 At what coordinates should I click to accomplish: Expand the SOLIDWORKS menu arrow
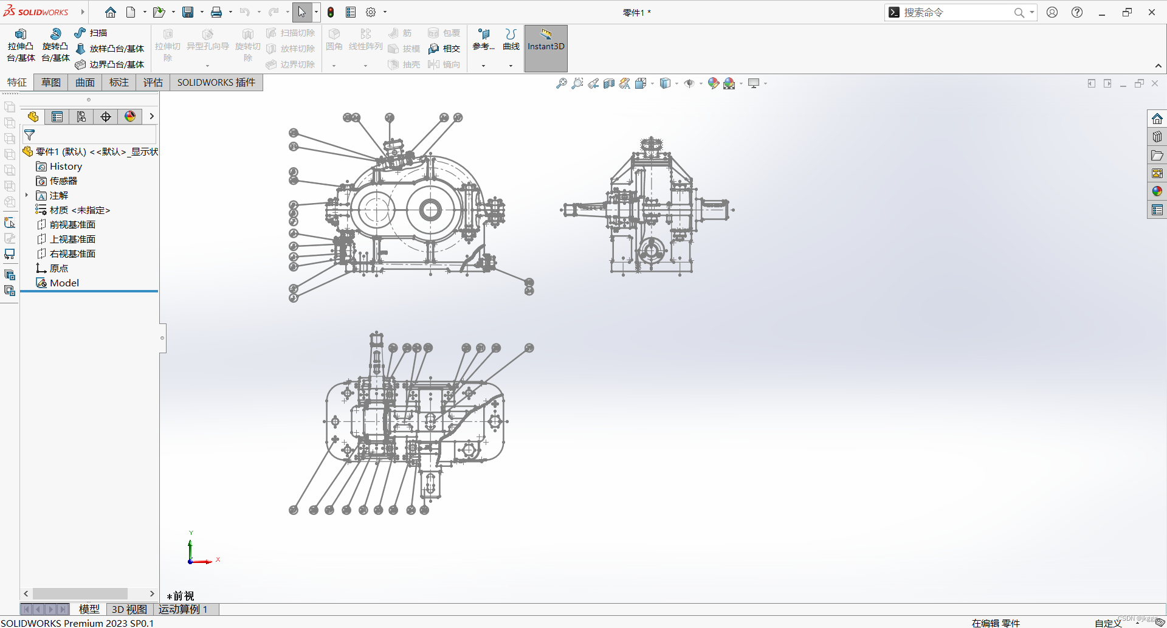point(82,12)
